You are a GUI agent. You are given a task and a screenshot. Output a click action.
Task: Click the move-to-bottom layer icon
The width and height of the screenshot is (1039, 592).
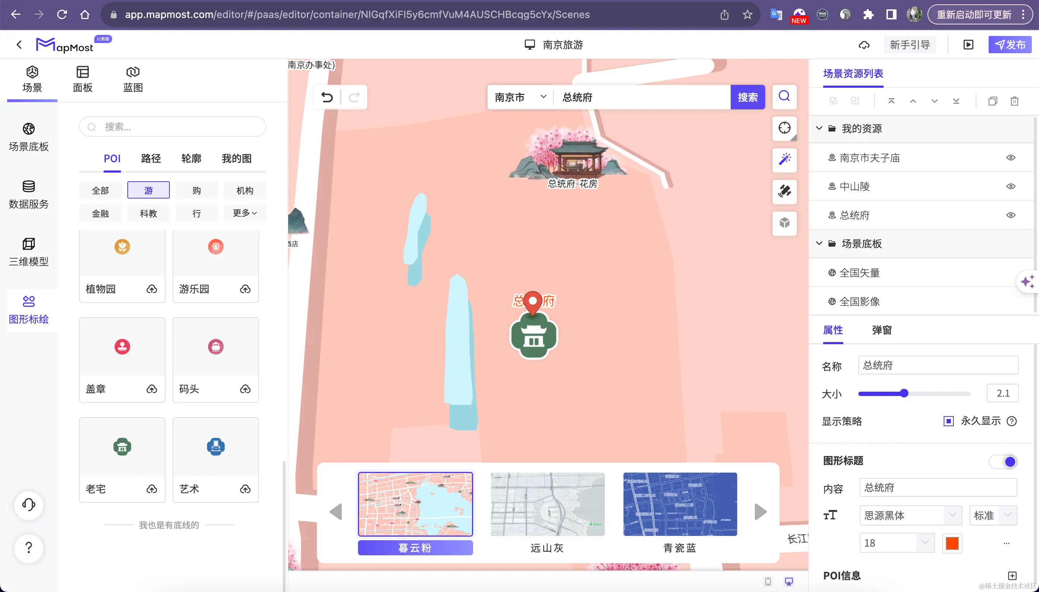click(x=956, y=101)
